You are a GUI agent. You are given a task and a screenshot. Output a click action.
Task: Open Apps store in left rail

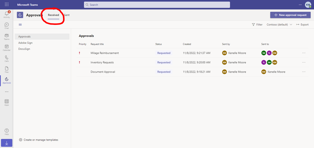click(7, 103)
